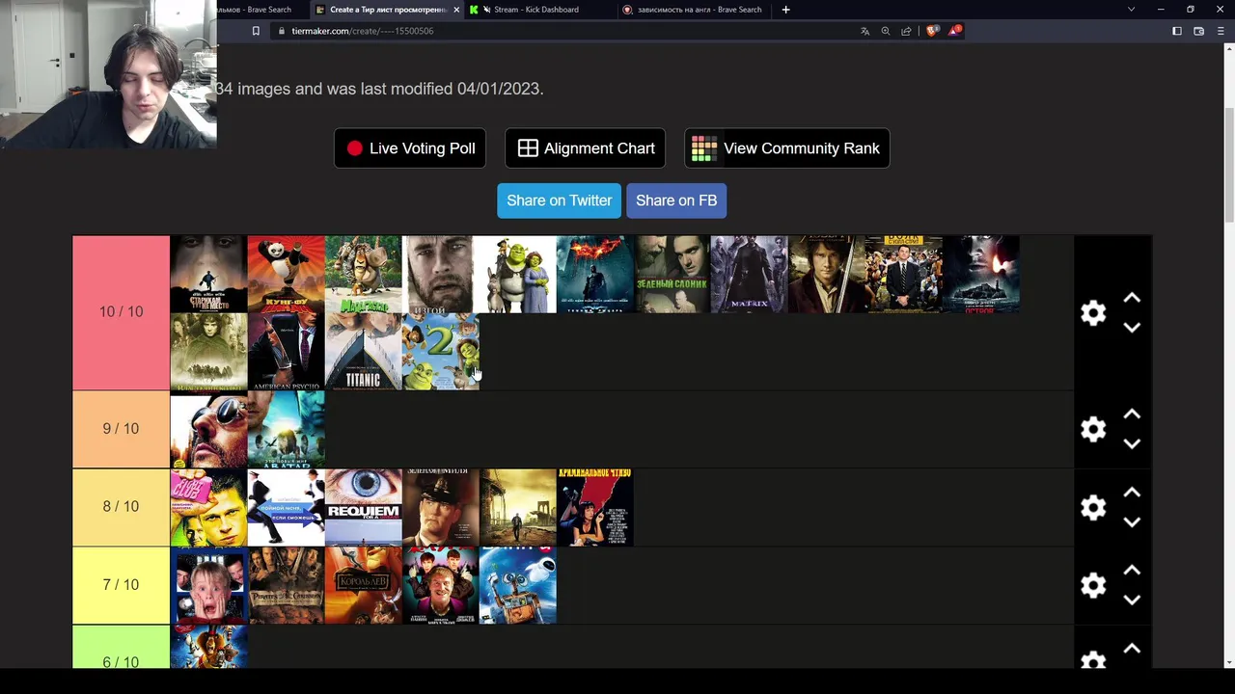Select the Fight Club poster
Viewport: 1235px width, 694px height.
(x=209, y=507)
